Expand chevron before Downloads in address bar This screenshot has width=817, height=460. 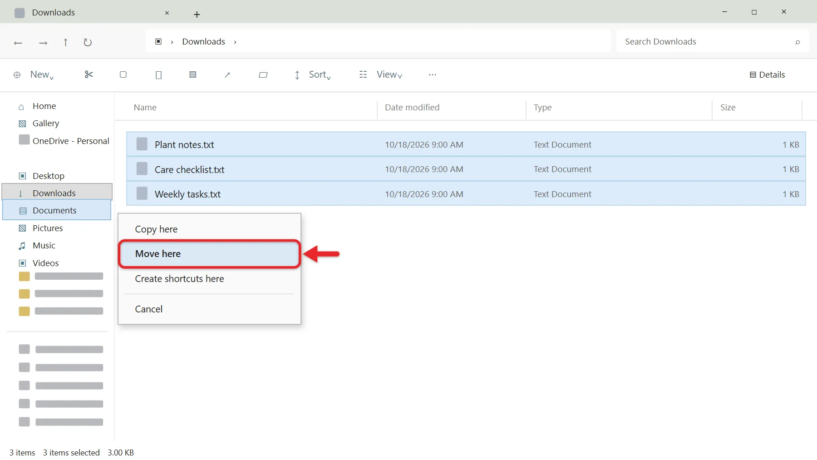coord(172,42)
